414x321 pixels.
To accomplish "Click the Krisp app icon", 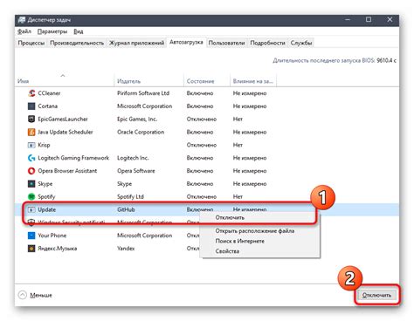I will pos(31,145).
